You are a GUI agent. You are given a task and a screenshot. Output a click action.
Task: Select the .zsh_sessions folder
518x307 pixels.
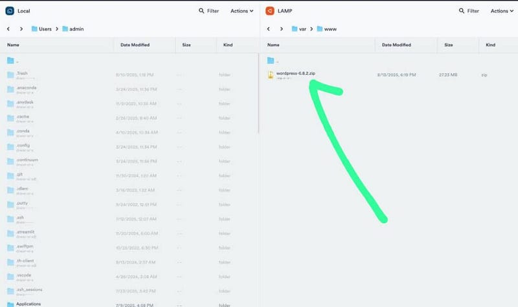pyautogui.click(x=129, y=291)
